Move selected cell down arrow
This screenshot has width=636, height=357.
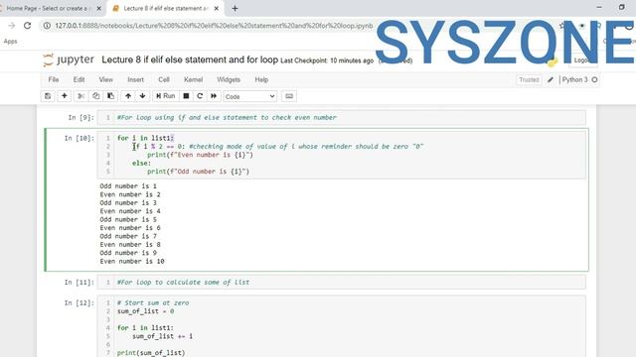coord(142,96)
